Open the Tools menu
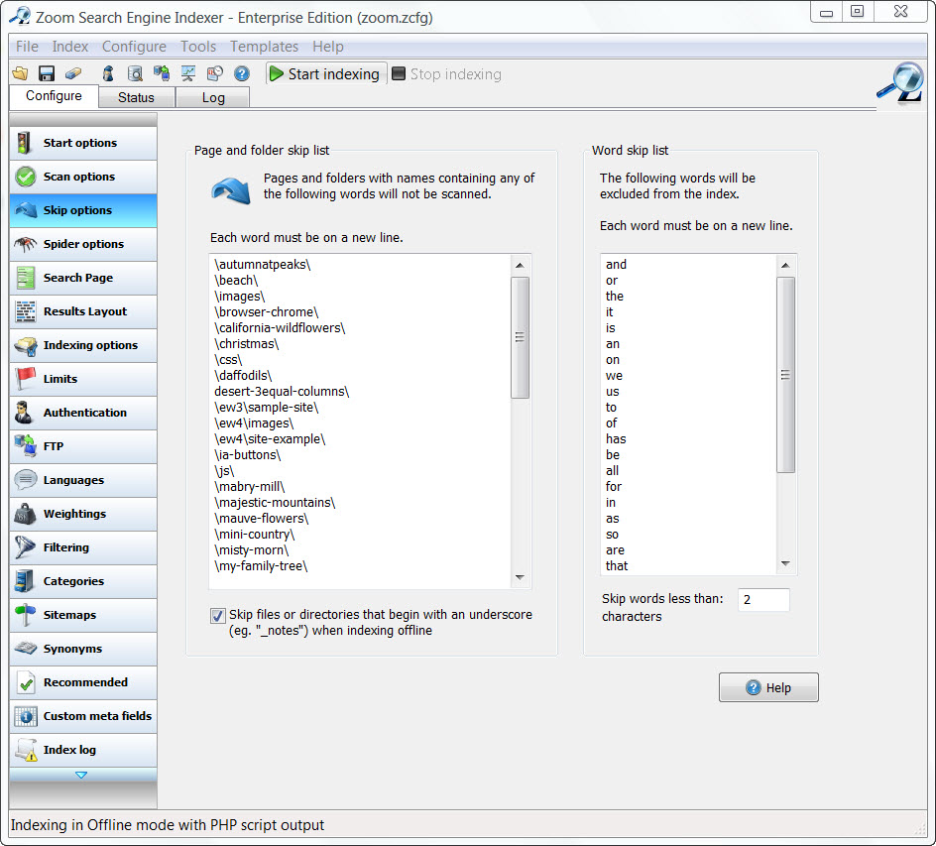The height and width of the screenshot is (846, 936). point(198,47)
